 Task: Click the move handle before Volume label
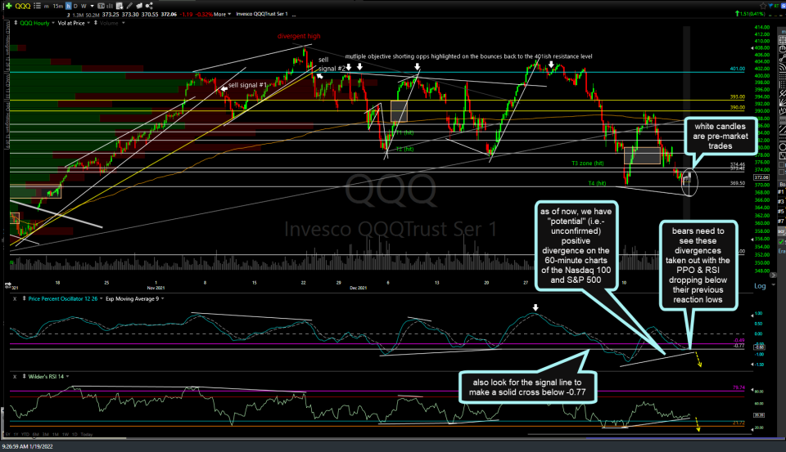coord(96,23)
